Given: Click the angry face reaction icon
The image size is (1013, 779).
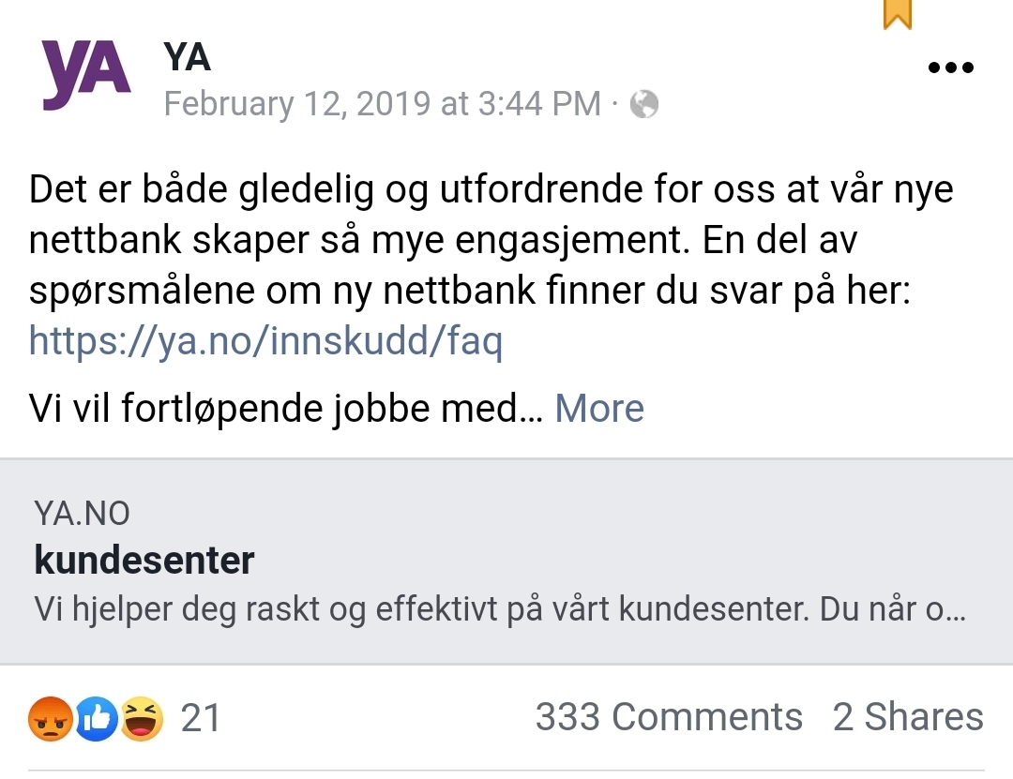Looking at the screenshot, I should [51, 718].
